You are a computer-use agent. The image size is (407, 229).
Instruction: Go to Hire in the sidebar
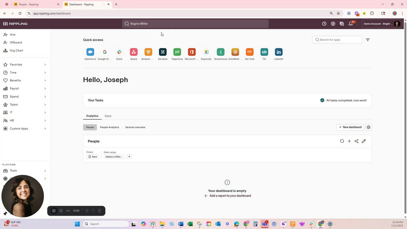pos(12,35)
